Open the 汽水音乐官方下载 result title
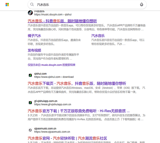 [x=79, y=111]
